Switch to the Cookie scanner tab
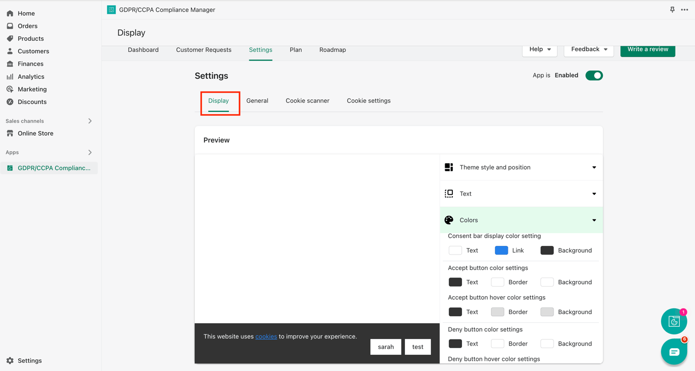This screenshot has width=695, height=371. (307, 101)
